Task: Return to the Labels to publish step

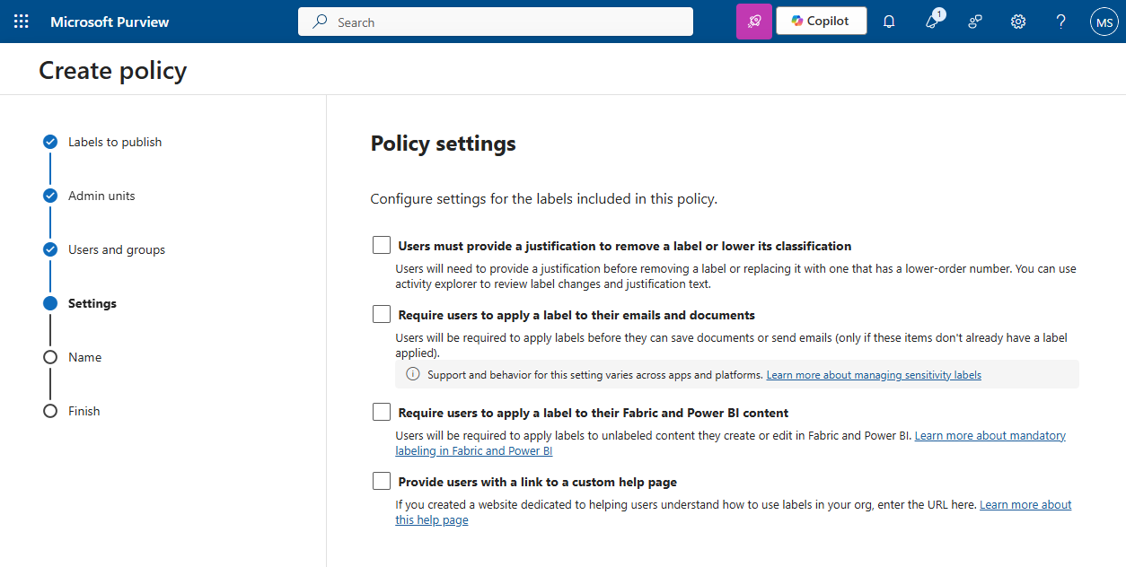Action: coord(115,141)
